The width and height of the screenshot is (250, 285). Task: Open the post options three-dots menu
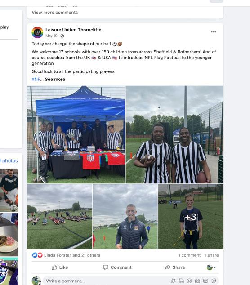click(x=214, y=32)
